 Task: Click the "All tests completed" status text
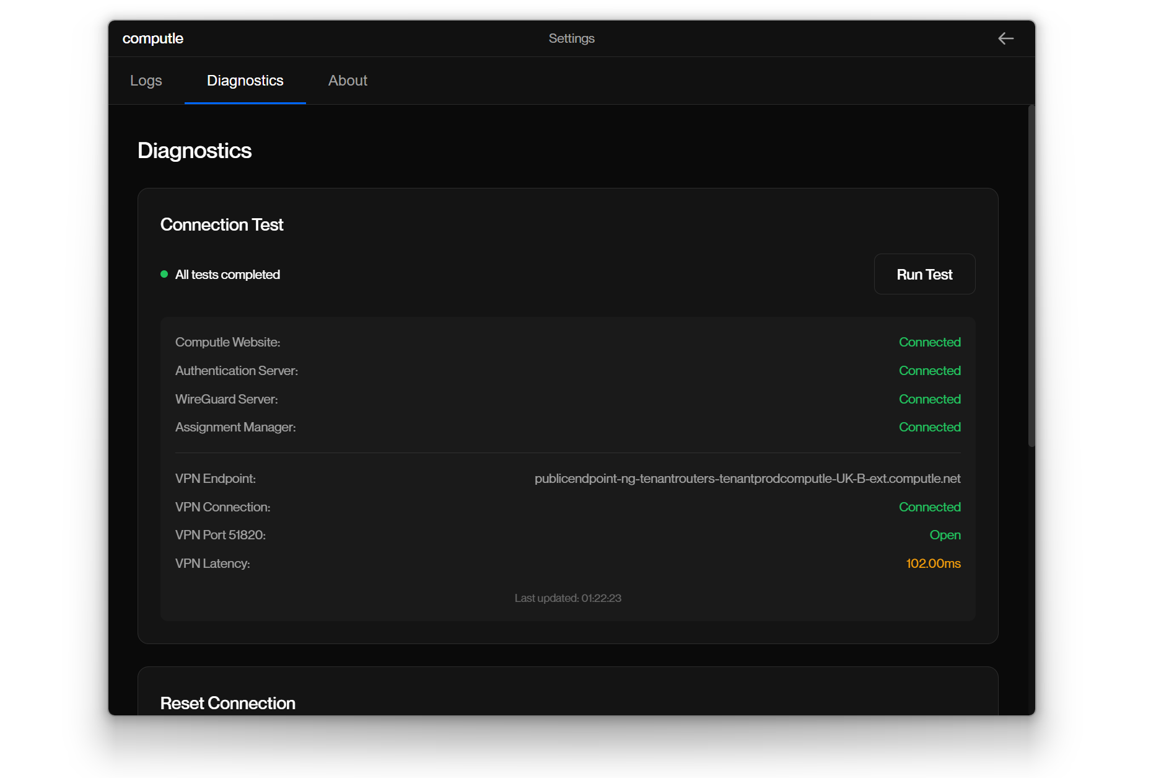tap(227, 275)
